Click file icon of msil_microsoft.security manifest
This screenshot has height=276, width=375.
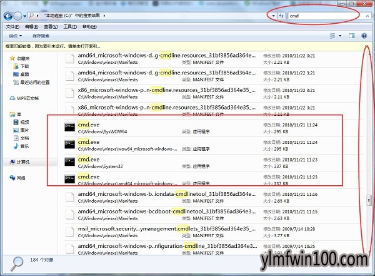69,232
